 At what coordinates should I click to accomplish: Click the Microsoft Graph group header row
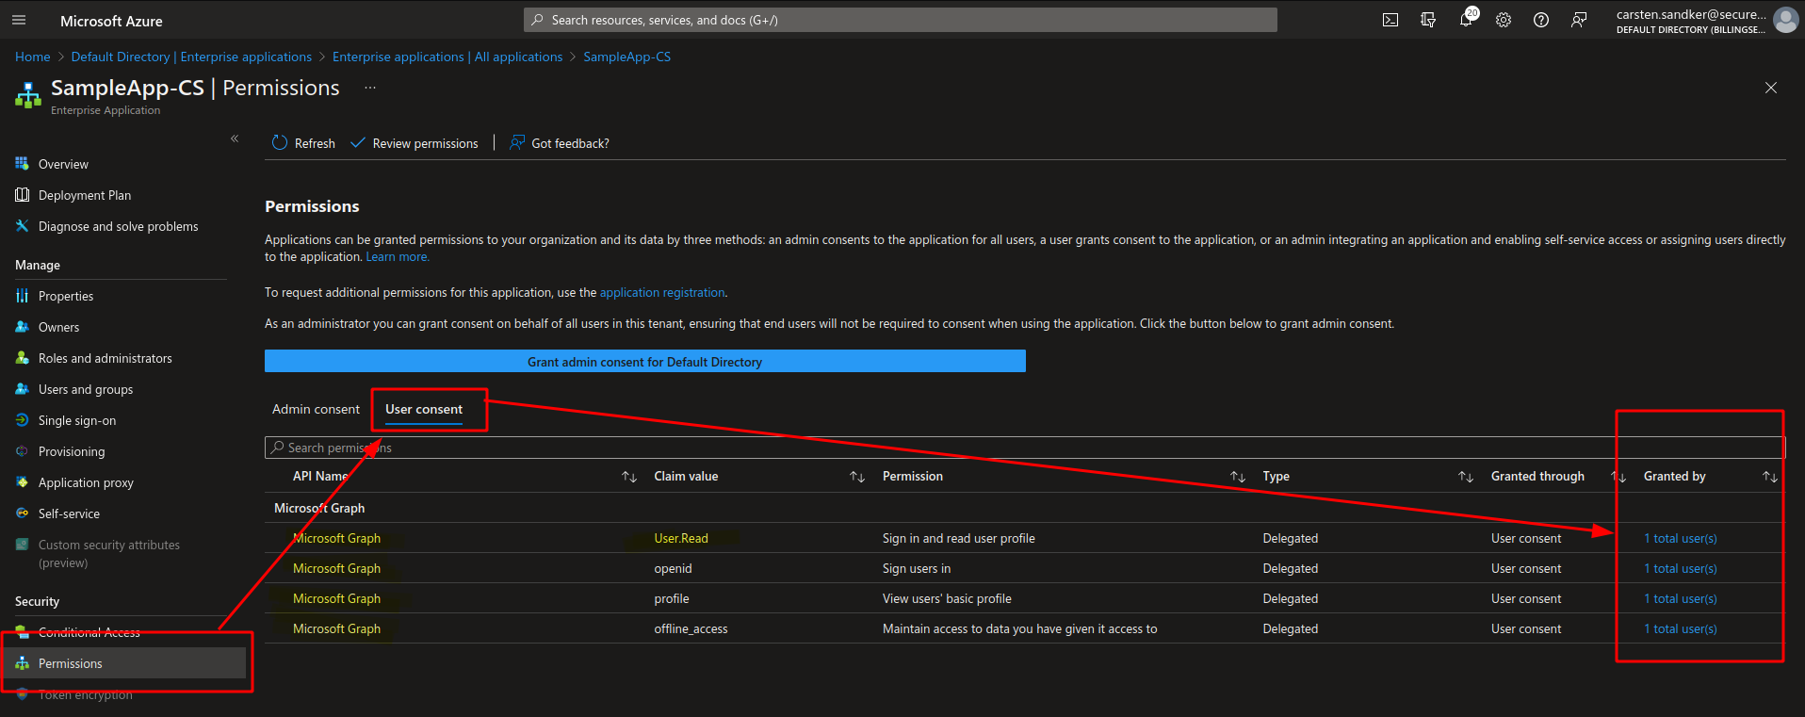point(1024,508)
